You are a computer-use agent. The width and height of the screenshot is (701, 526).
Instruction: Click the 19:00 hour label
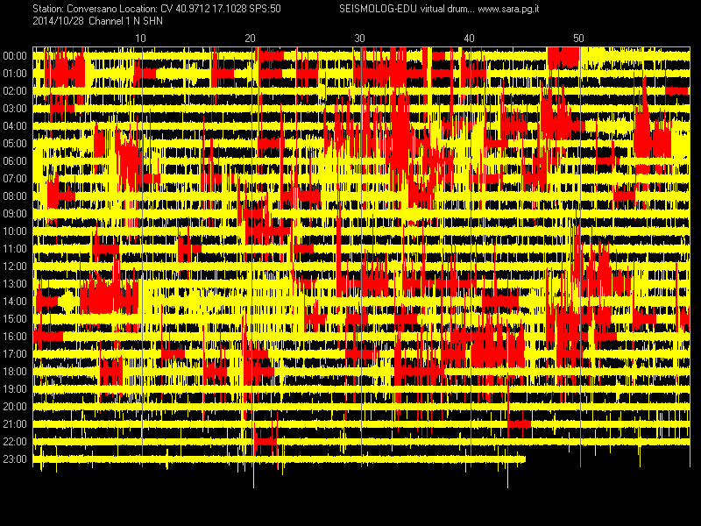(15, 389)
